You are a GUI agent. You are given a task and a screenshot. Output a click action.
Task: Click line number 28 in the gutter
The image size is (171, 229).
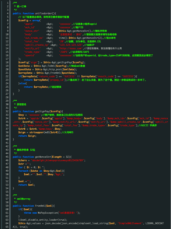point(7,97)
